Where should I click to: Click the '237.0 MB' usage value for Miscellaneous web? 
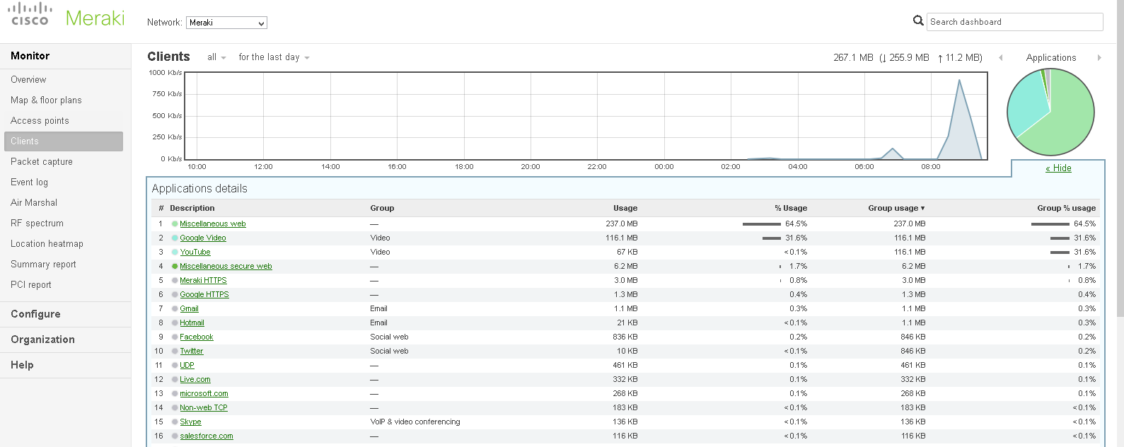(x=622, y=223)
